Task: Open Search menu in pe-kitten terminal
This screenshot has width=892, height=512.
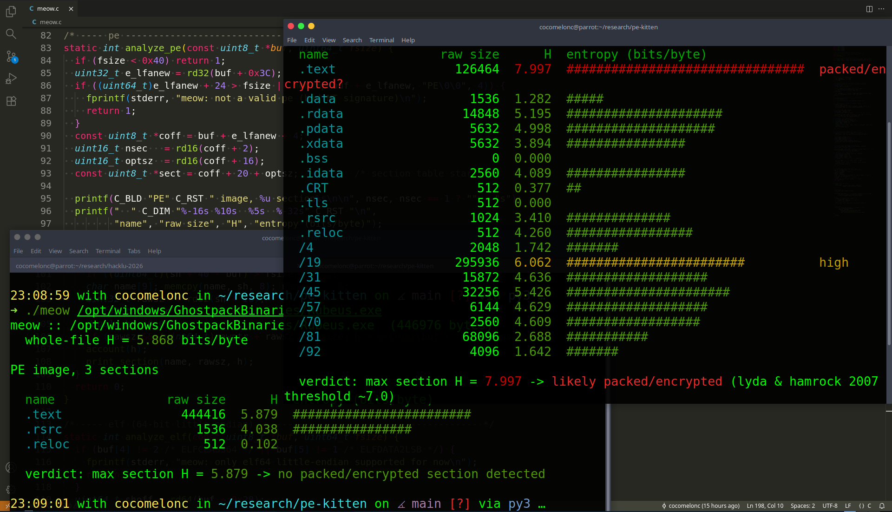Action: tap(352, 40)
